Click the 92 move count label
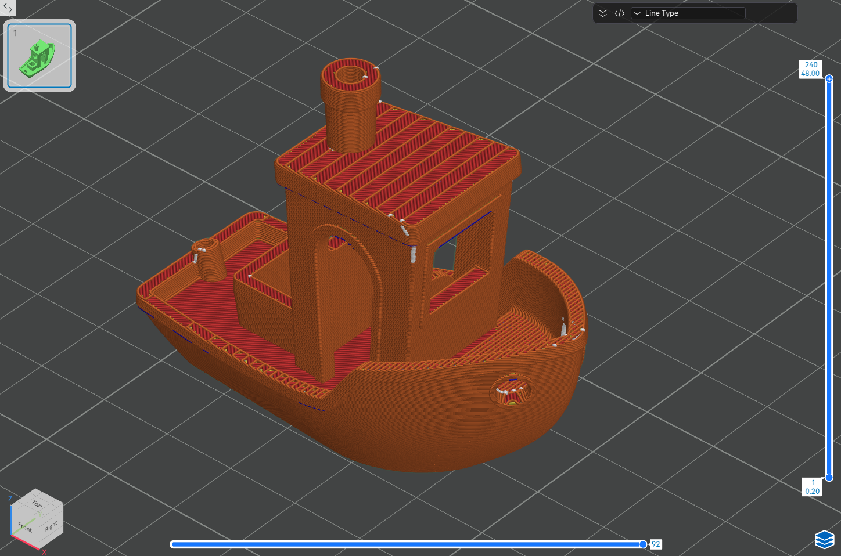This screenshot has height=556, width=841. click(x=656, y=544)
